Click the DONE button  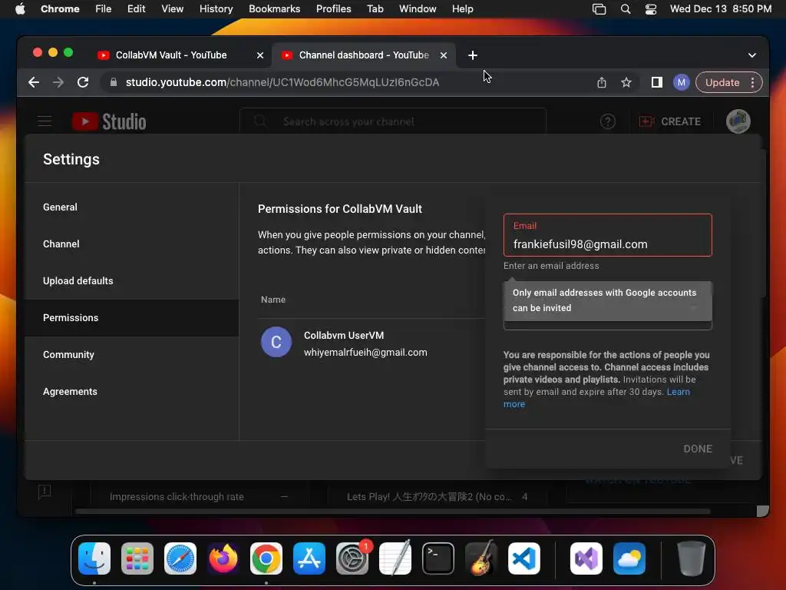pos(697,449)
